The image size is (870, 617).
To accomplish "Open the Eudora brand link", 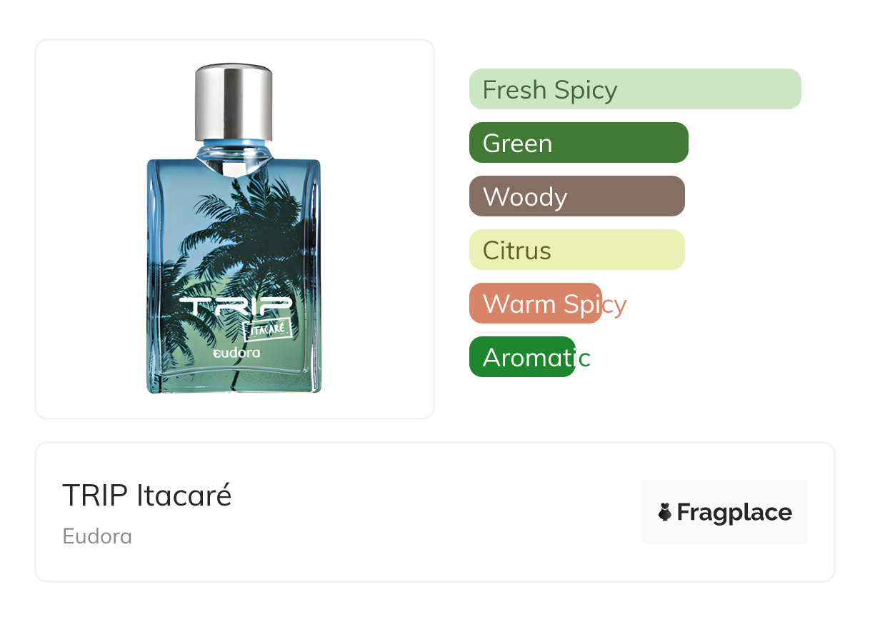I will pyautogui.click(x=97, y=536).
